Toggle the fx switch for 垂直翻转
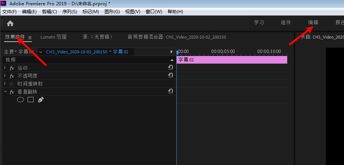 coord(12,92)
